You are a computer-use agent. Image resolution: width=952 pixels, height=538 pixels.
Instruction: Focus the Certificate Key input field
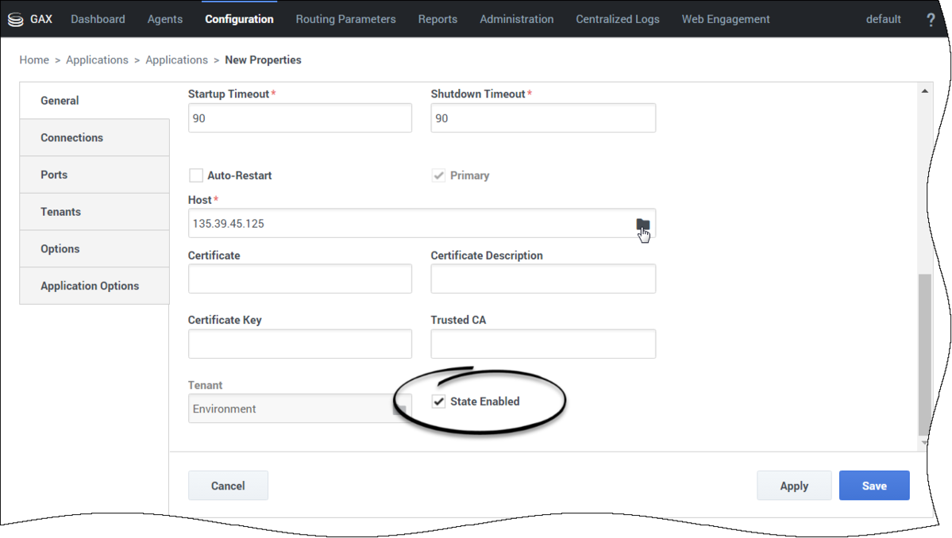coord(300,344)
